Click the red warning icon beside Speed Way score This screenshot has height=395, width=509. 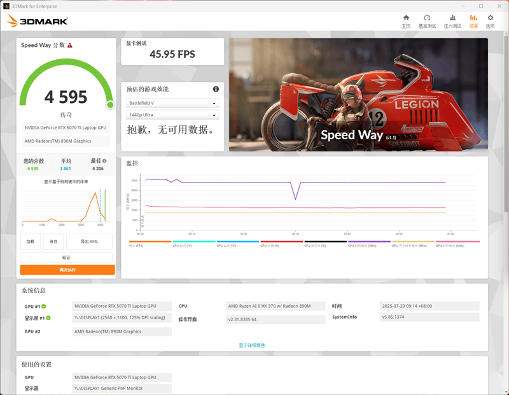pyautogui.click(x=70, y=46)
